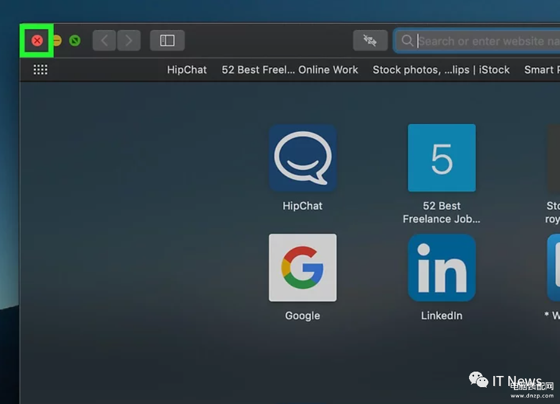The width and height of the screenshot is (560, 404).
Task: Open the LinkedIn favorite tile
Action: tap(442, 268)
